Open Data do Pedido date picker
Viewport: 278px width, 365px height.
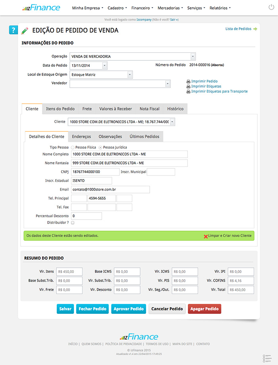point(104,66)
